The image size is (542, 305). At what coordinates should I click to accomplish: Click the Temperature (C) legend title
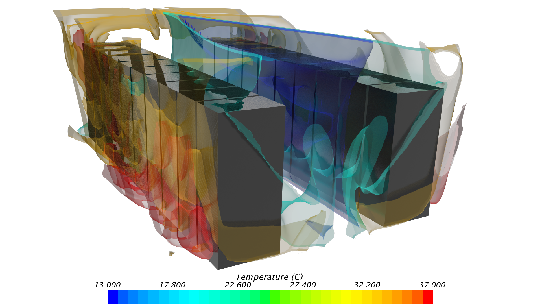[x=270, y=277]
